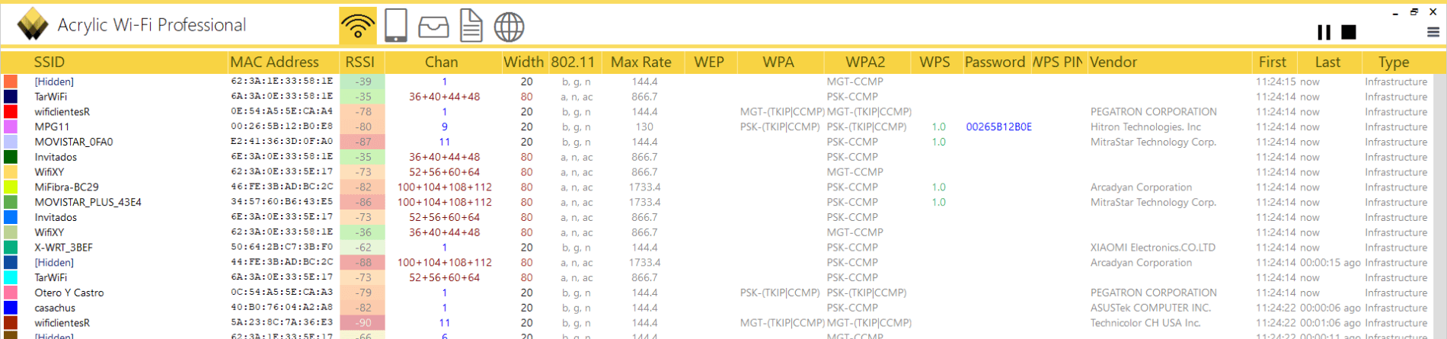Click RSSI value -39

coord(363,82)
